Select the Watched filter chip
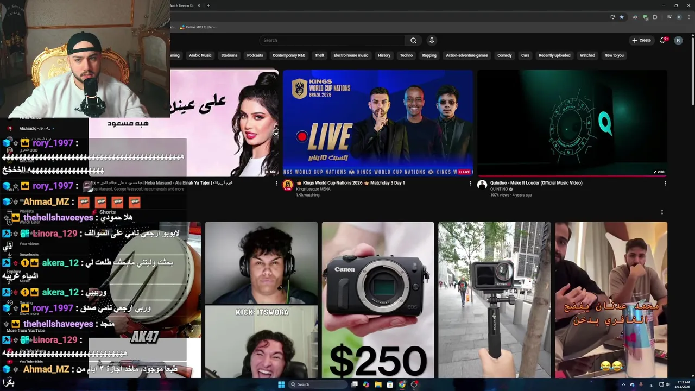Screen dimensions: 695x391 587,55
